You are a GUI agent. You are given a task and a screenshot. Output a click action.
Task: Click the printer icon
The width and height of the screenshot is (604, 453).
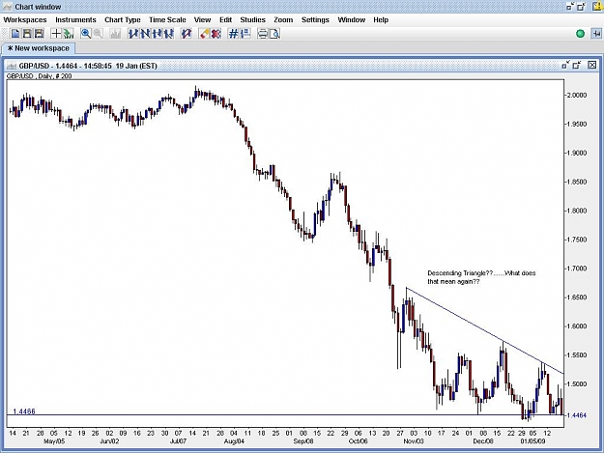coord(262,34)
